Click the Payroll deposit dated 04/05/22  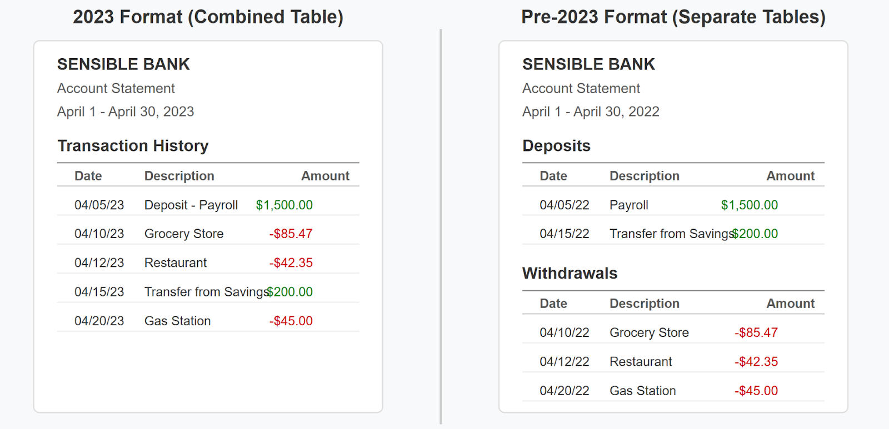coord(673,205)
